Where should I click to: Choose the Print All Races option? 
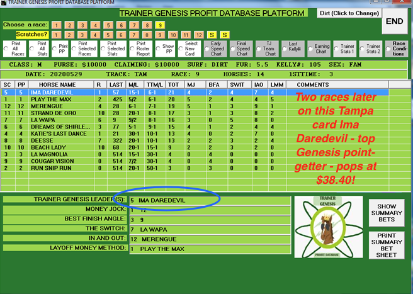coord(14,48)
